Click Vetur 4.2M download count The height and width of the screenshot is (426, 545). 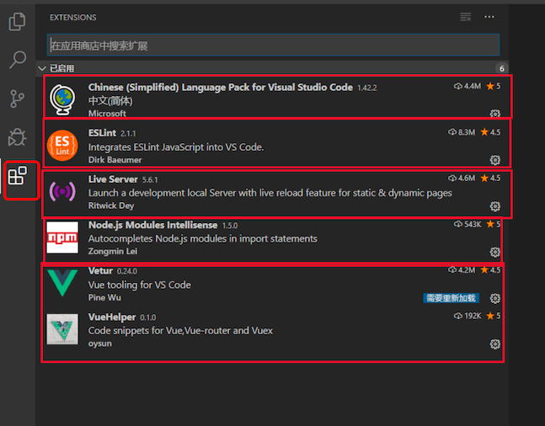click(462, 270)
